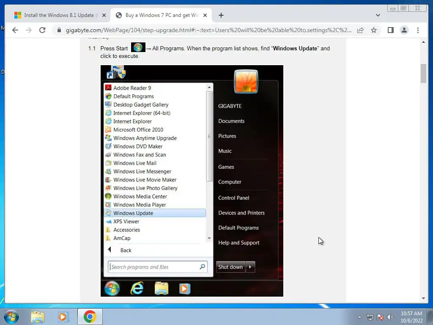Launch Windows Explorer from the taskbar
This screenshot has width=433, height=325.
tap(38, 317)
